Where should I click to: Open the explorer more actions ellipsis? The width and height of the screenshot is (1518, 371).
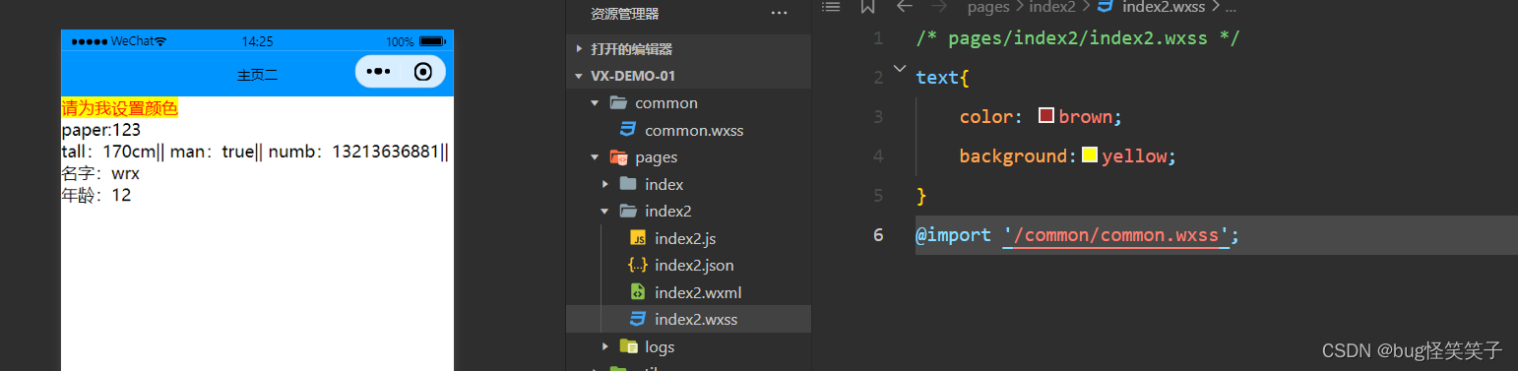click(x=780, y=14)
